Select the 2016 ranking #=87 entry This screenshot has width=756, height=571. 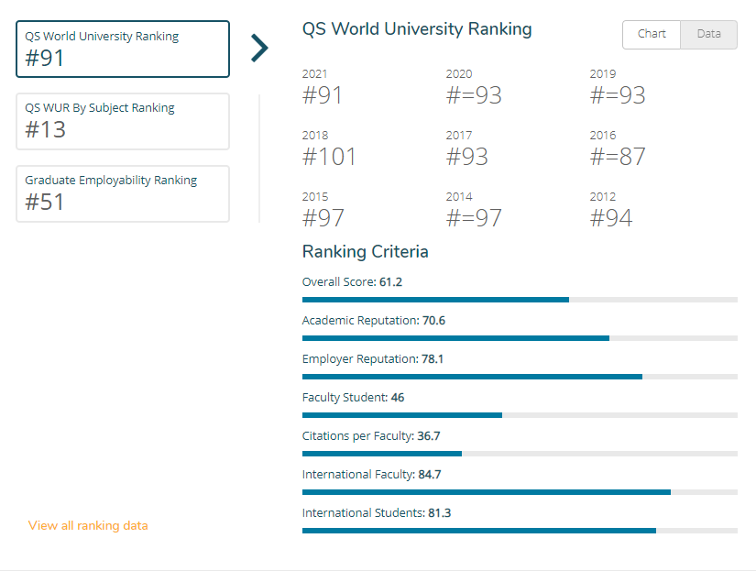point(618,149)
